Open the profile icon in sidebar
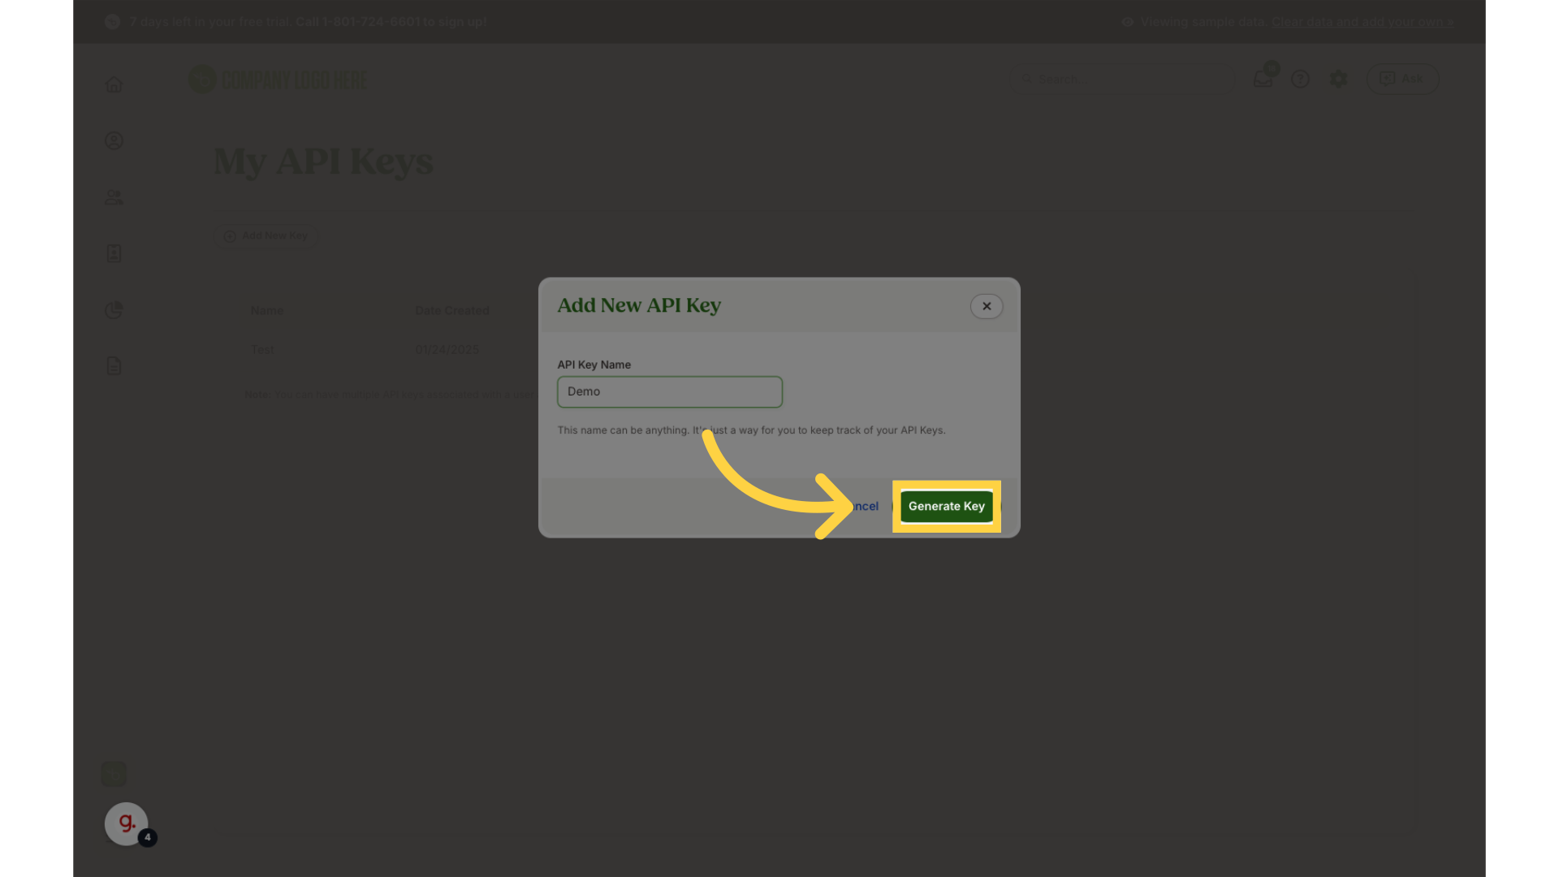Viewport: 1559px width, 877px height. click(114, 140)
